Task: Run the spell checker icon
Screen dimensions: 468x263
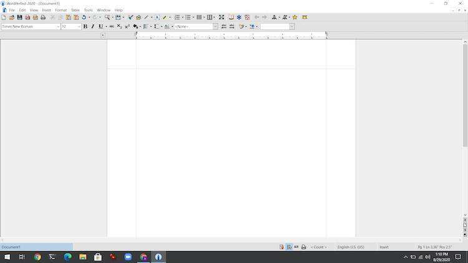Action: coord(130,17)
